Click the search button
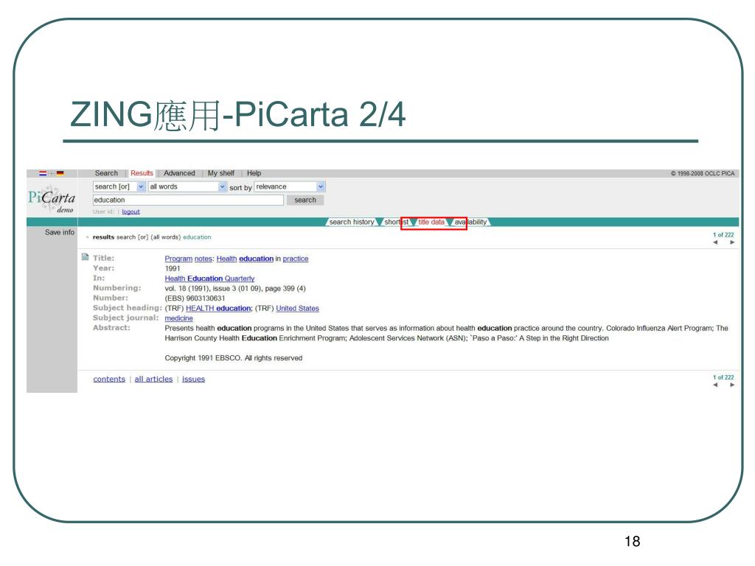 tap(305, 200)
